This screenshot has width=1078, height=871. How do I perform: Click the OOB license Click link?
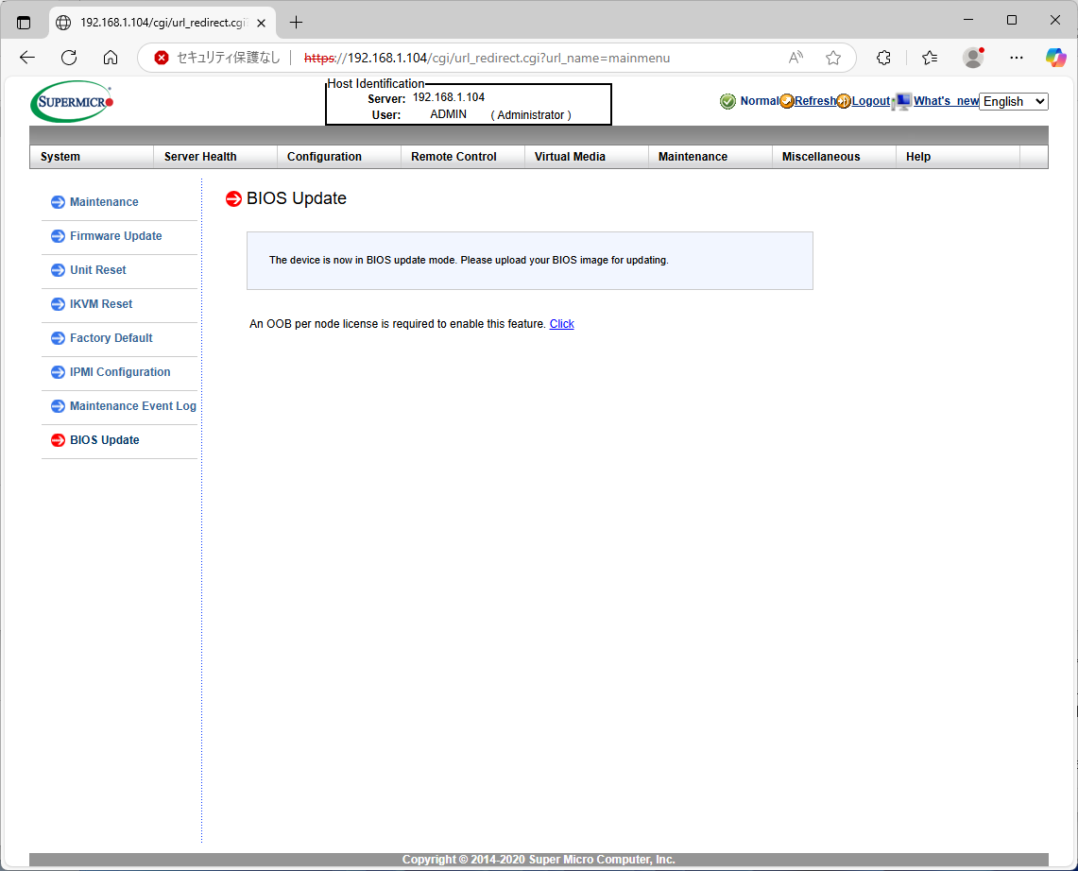[561, 324]
